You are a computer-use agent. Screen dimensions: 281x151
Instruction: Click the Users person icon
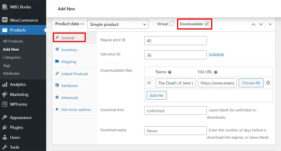click(x=5, y=137)
